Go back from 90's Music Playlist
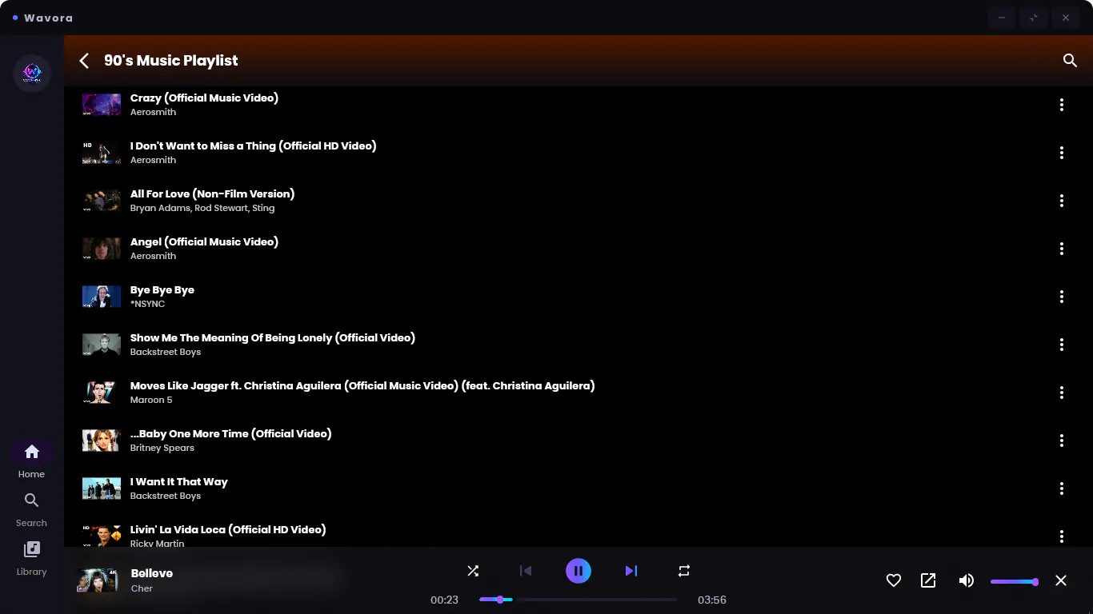The image size is (1093, 614). click(84, 61)
